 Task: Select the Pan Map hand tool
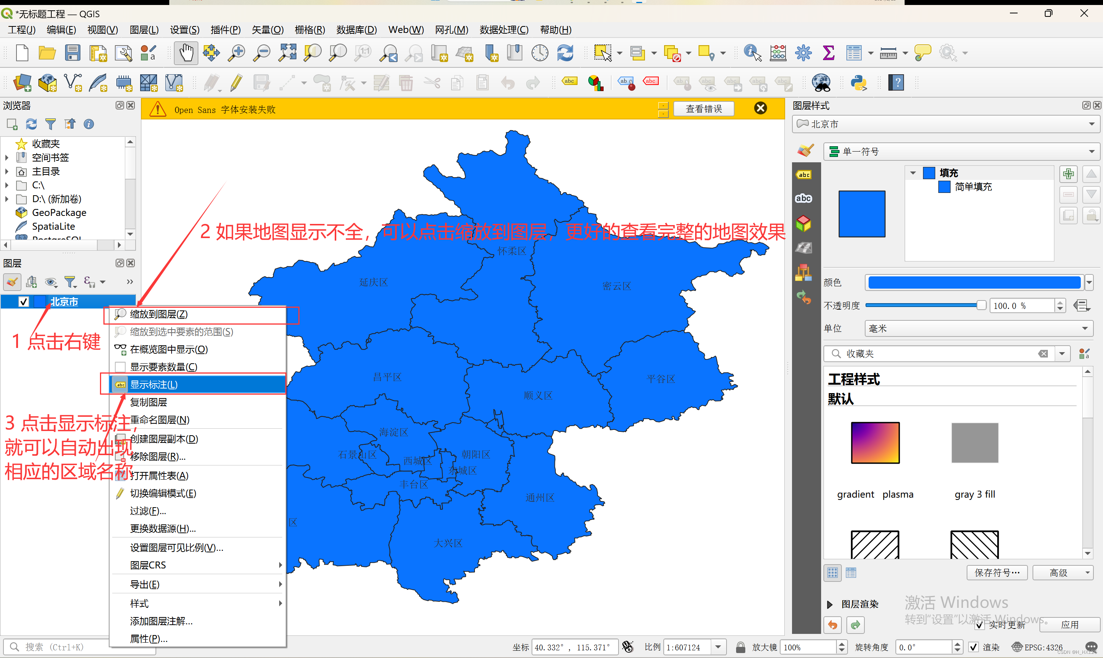click(186, 53)
